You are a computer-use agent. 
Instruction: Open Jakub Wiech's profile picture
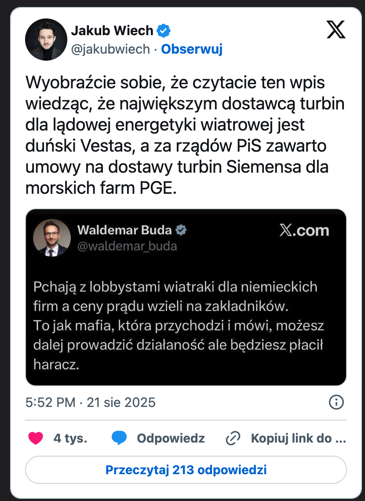pyautogui.click(x=46, y=40)
